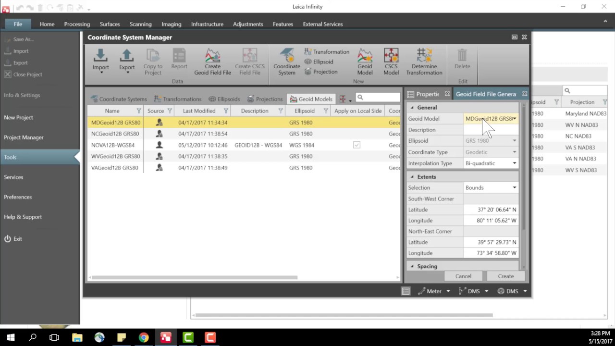Toggle Apply on Local Side for NOVA12B-WGS84
This screenshot has height=346, width=615.
pyautogui.click(x=357, y=145)
